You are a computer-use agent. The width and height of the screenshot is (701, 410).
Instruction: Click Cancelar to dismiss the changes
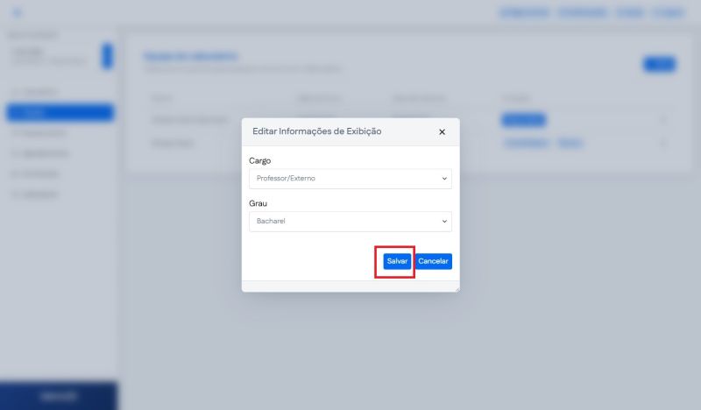433,261
